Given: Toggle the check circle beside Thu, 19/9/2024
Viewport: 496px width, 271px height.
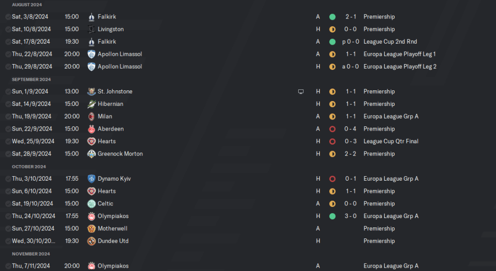Looking at the screenshot, I should point(8,117).
